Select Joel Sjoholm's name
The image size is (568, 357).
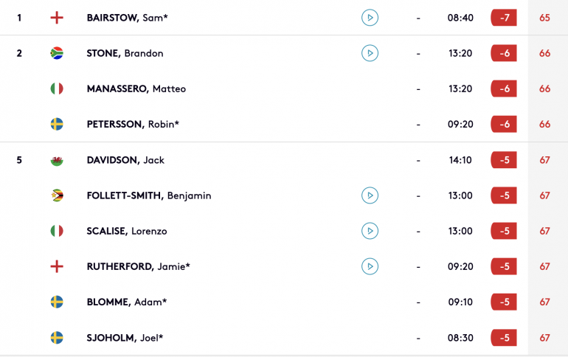[x=125, y=338]
